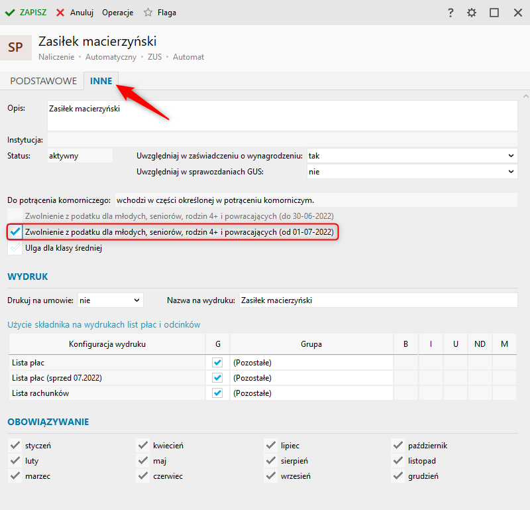This screenshot has height=510, width=530.
Task: Toggle the sierpień month checkbox
Action: pyautogui.click(x=270, y=460)
